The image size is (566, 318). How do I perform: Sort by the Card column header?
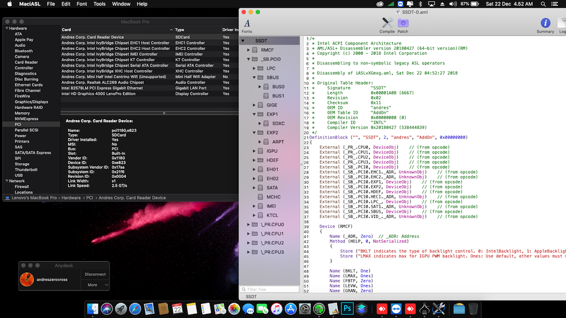[117, 30]
